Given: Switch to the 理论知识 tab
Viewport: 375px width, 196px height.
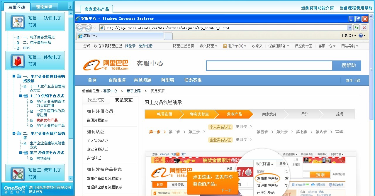Looking at the screenshot, I should [x=44, y=7].
